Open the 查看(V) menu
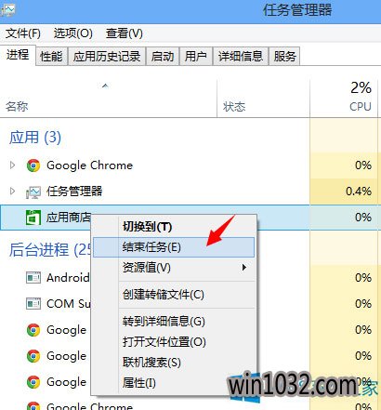381x410 pixels. tap(124, 33)
